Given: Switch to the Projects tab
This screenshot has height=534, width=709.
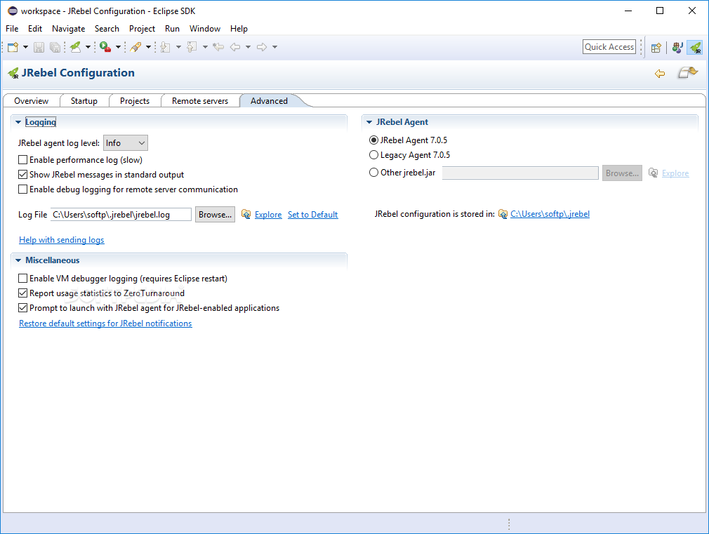Looking at the screenshot, I should coord(135,101).
